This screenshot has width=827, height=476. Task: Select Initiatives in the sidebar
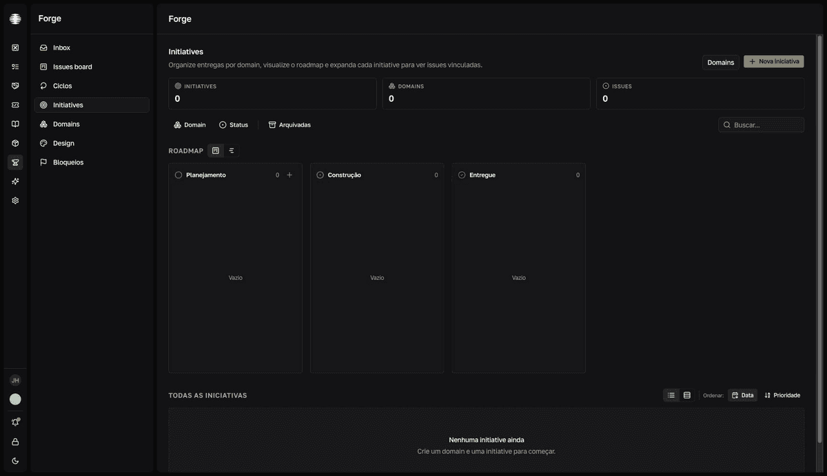point(92,105)
